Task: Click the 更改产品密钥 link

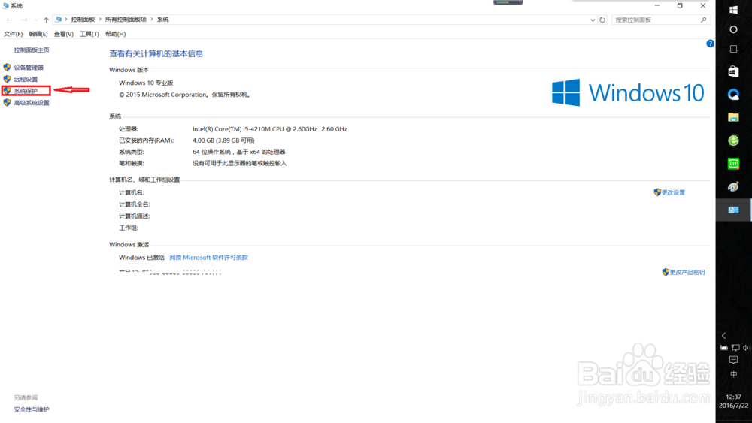Action: point(687,272)
